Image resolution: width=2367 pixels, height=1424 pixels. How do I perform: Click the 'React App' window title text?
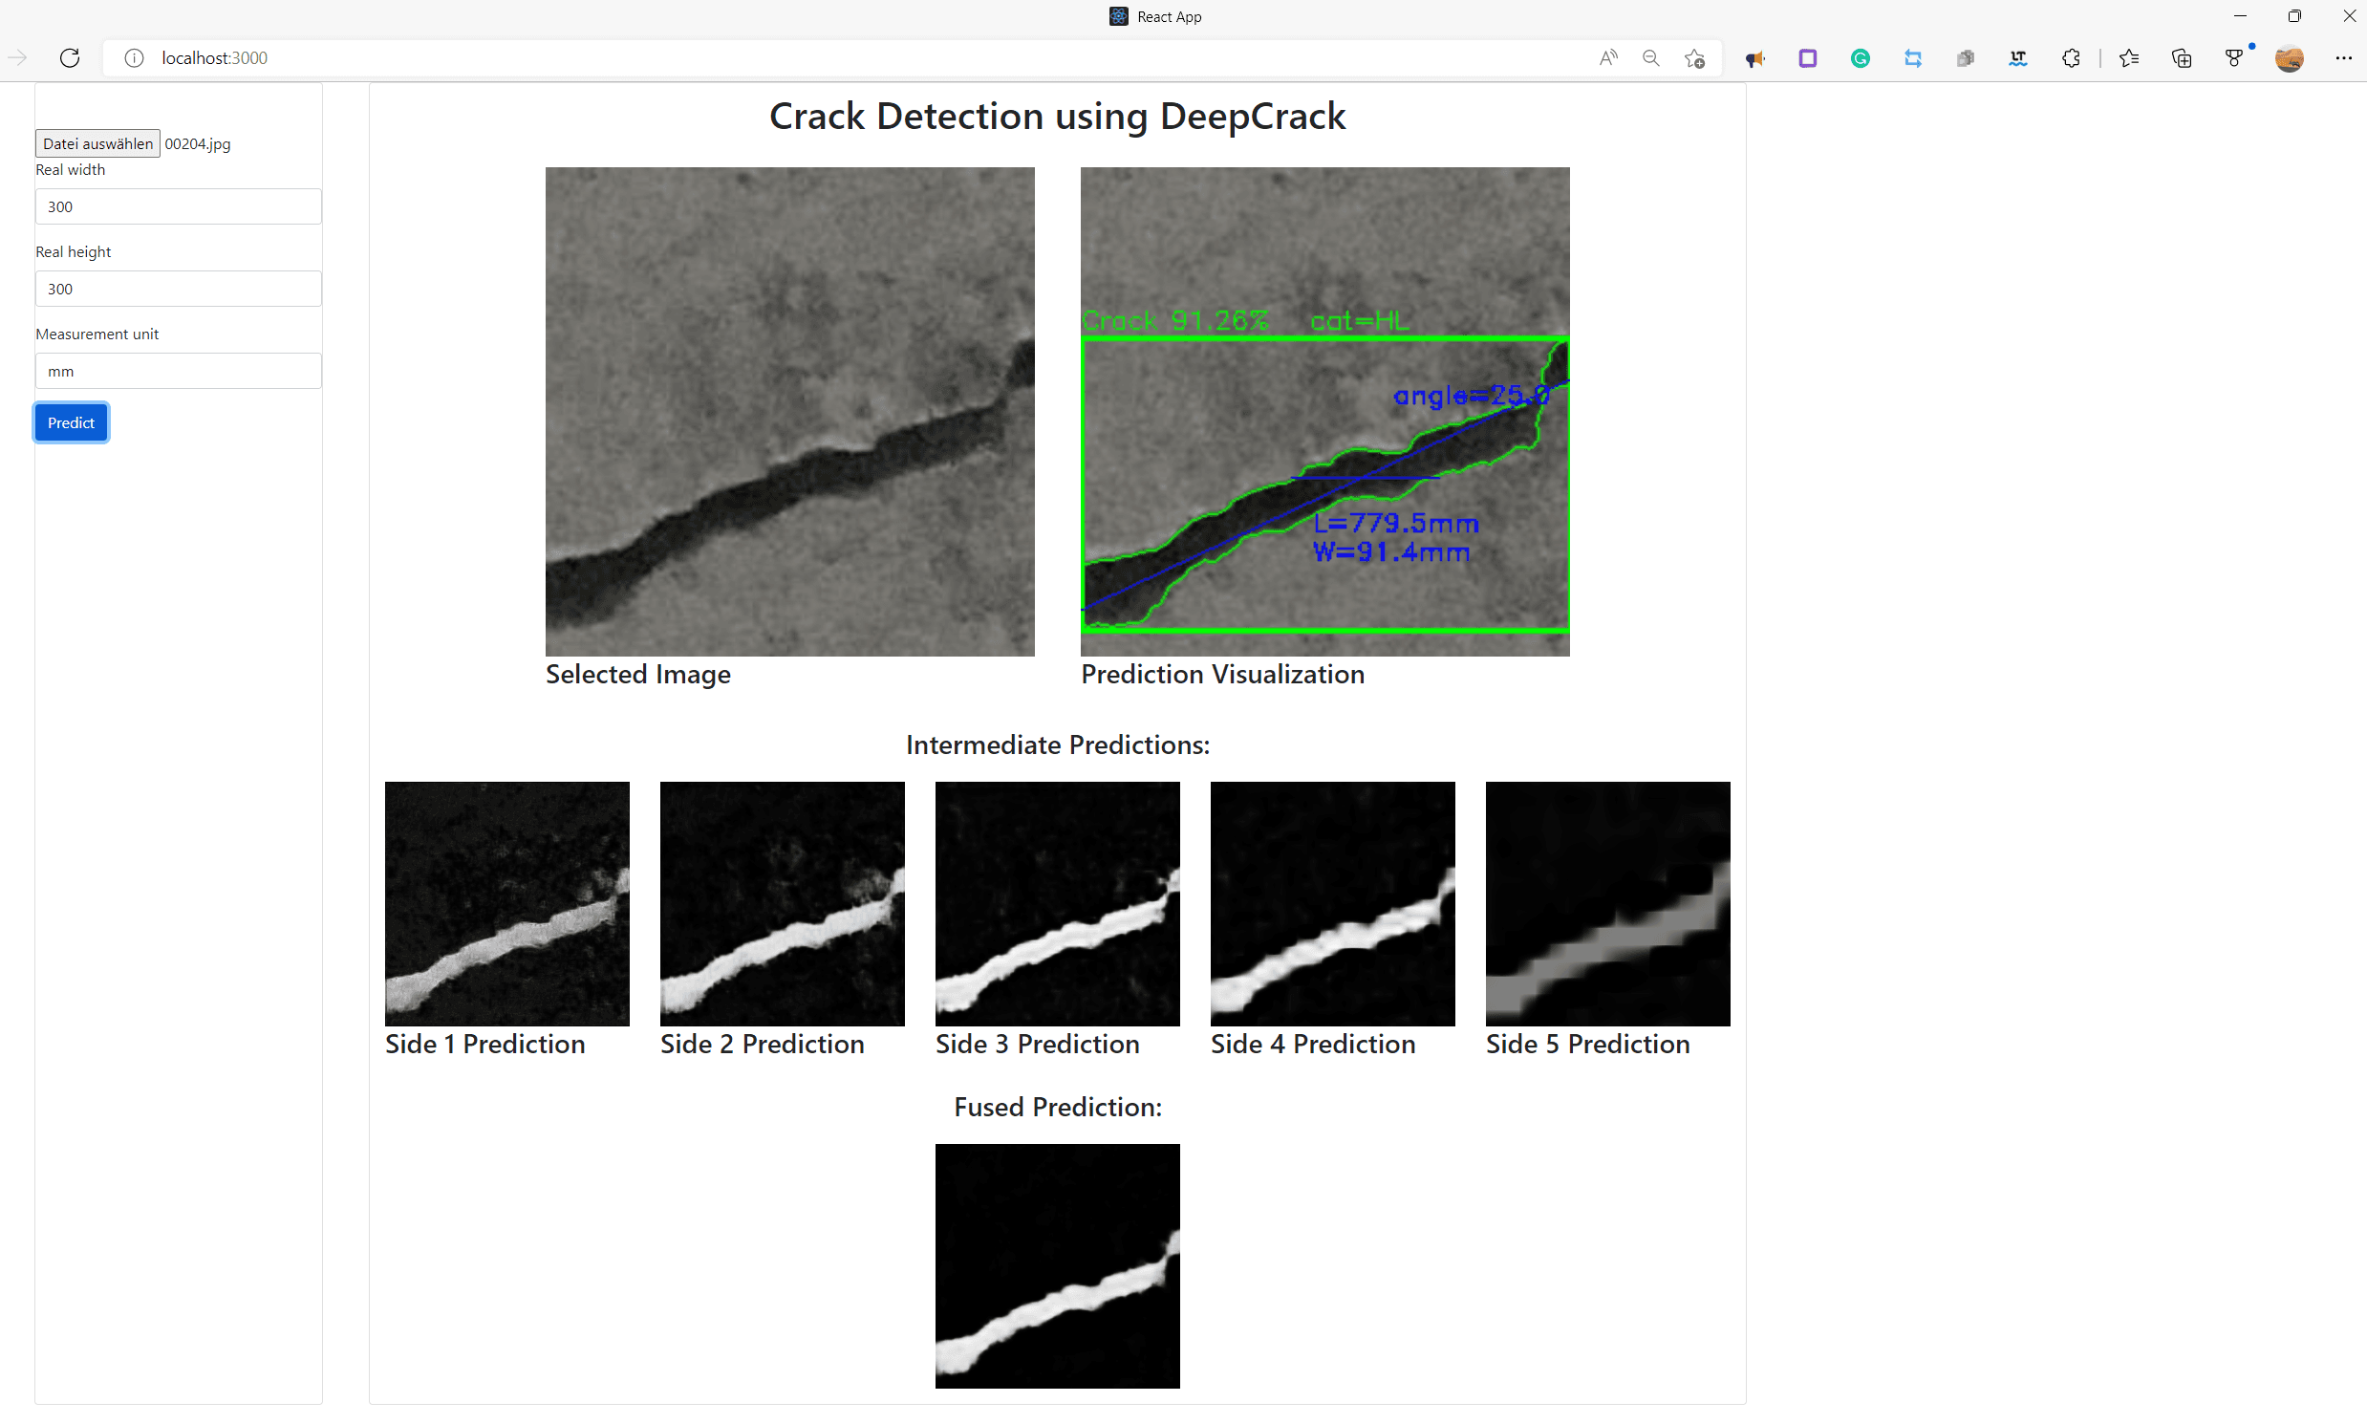1169,16
